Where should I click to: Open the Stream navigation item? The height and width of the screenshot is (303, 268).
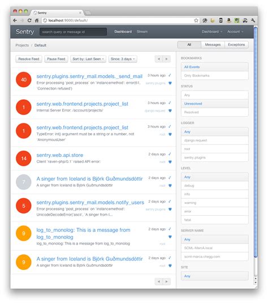[142, 32]
